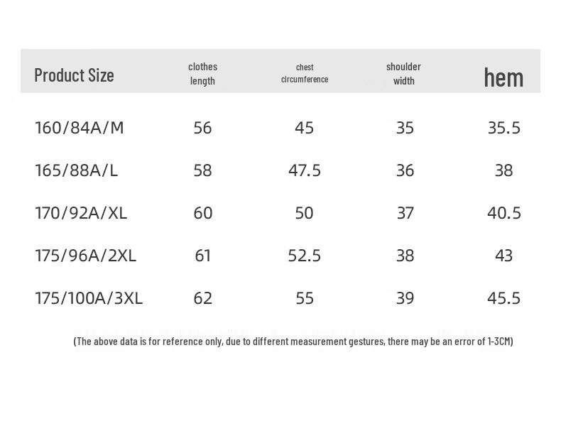Click the hem column header
Screen dimensions: 561x426
[x=503, y=77]
